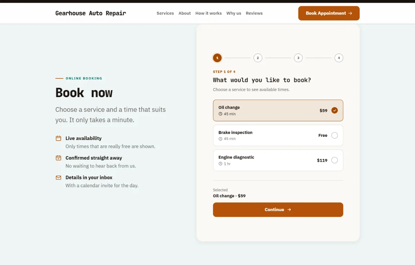Click the $59 price on Oil change

click(x=323, y=111)
